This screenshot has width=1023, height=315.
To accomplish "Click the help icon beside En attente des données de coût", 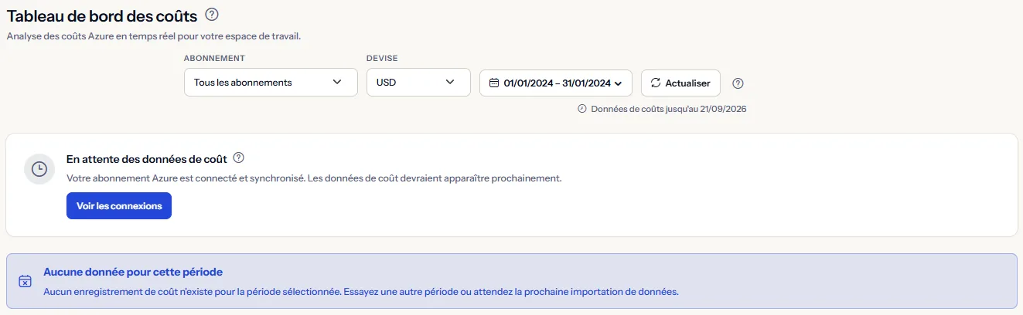I will tap(239, 158).
